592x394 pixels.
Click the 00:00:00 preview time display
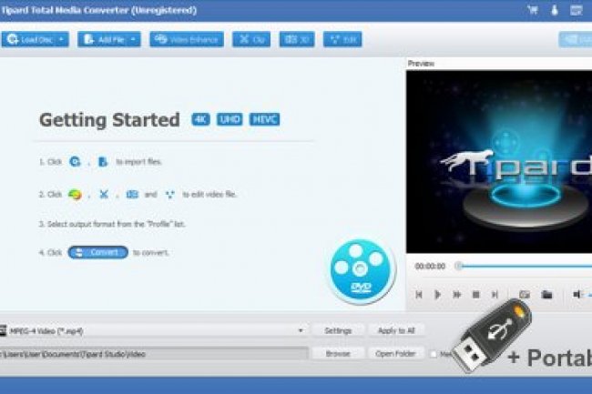coord(430,267)
